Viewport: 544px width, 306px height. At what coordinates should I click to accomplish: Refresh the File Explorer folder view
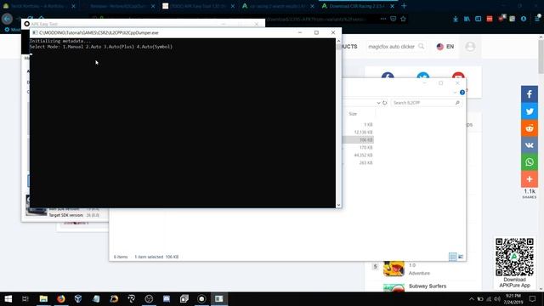click(x=385, y=103)
